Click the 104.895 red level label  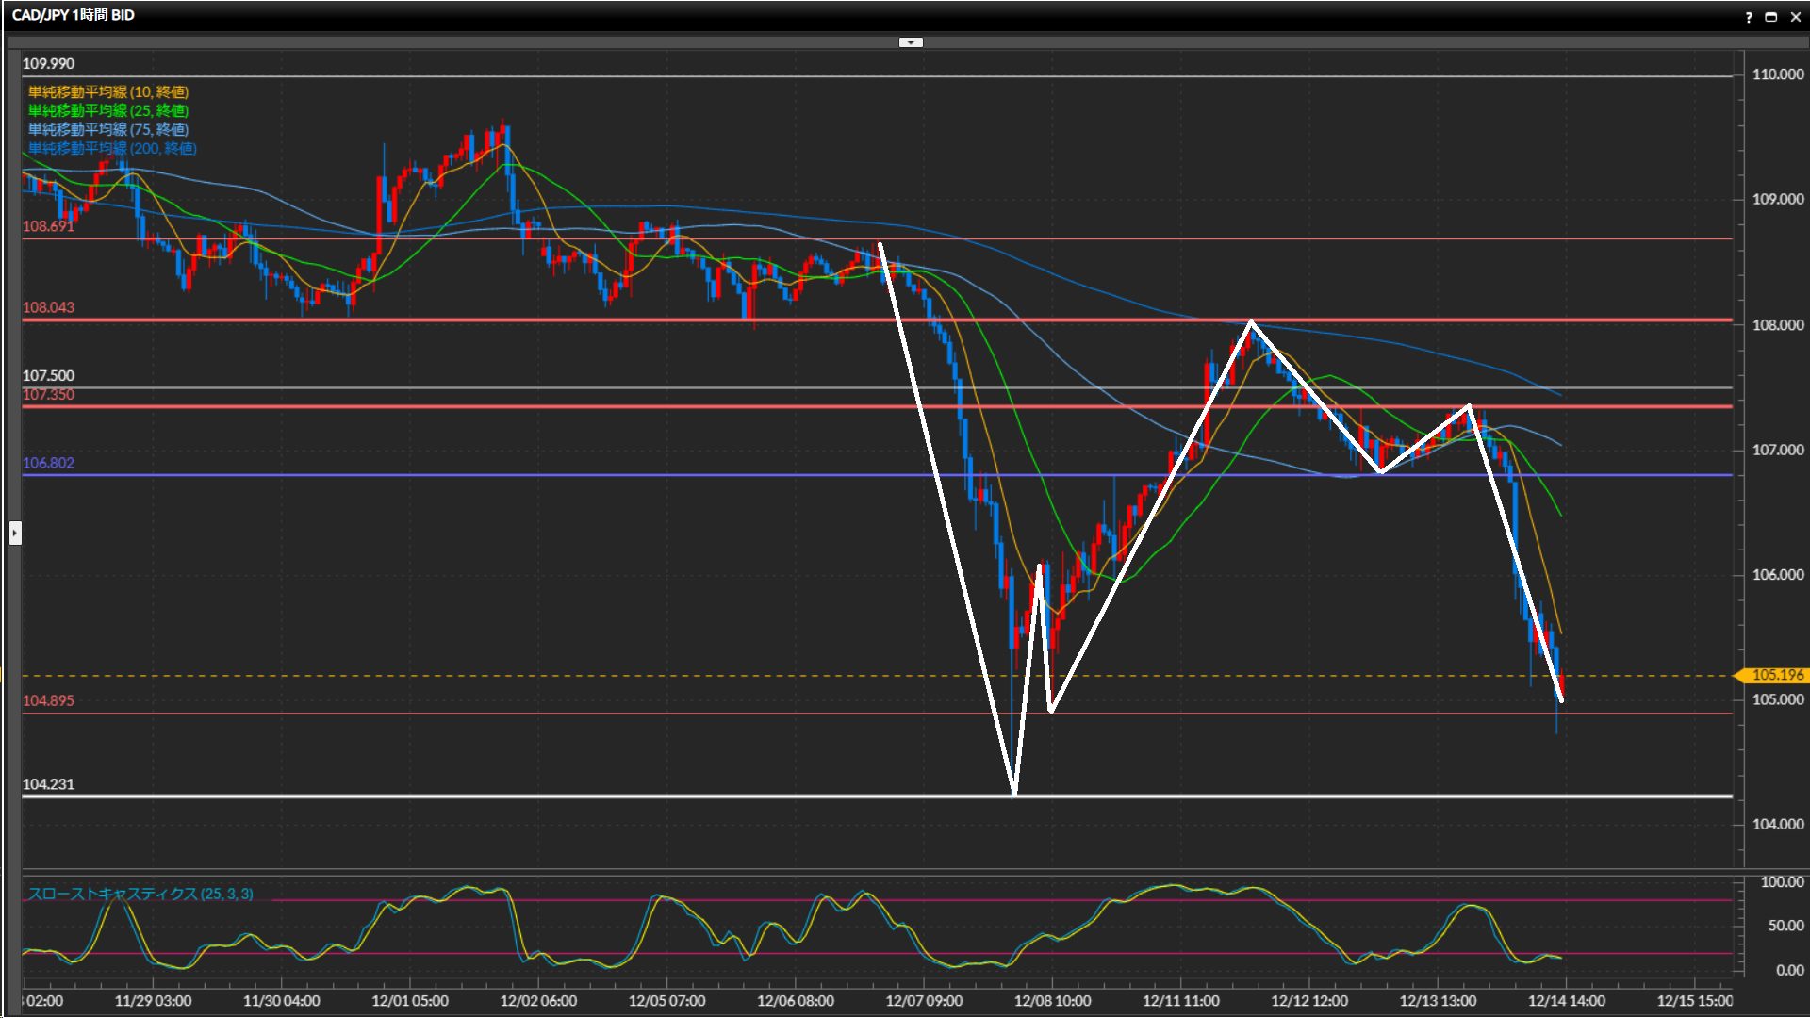click(x=48, y=700)
